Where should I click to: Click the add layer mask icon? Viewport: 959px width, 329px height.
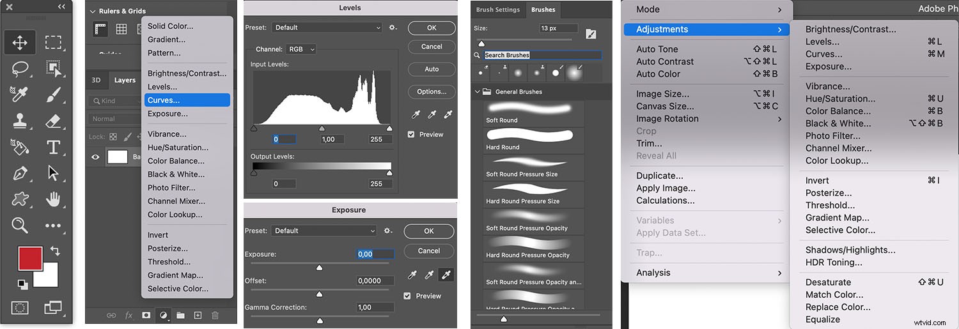[146, 315]
